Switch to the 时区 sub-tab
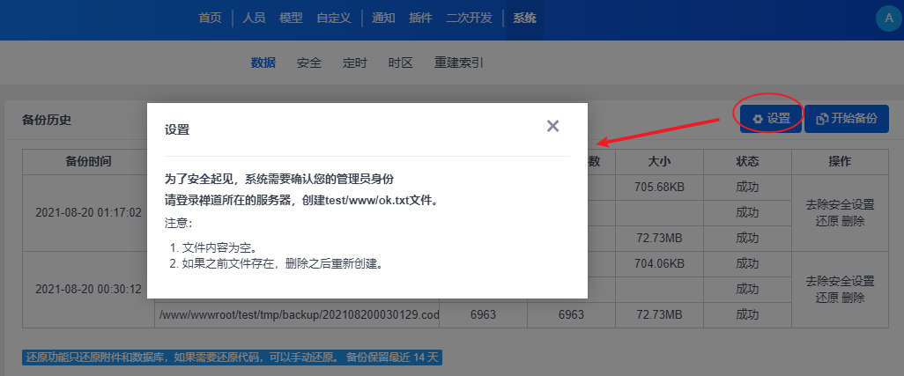 pyautogui.click(x=401, y=63)
